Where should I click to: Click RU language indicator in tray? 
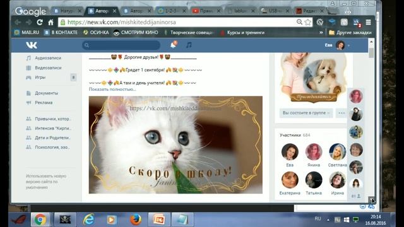(318, 219)
